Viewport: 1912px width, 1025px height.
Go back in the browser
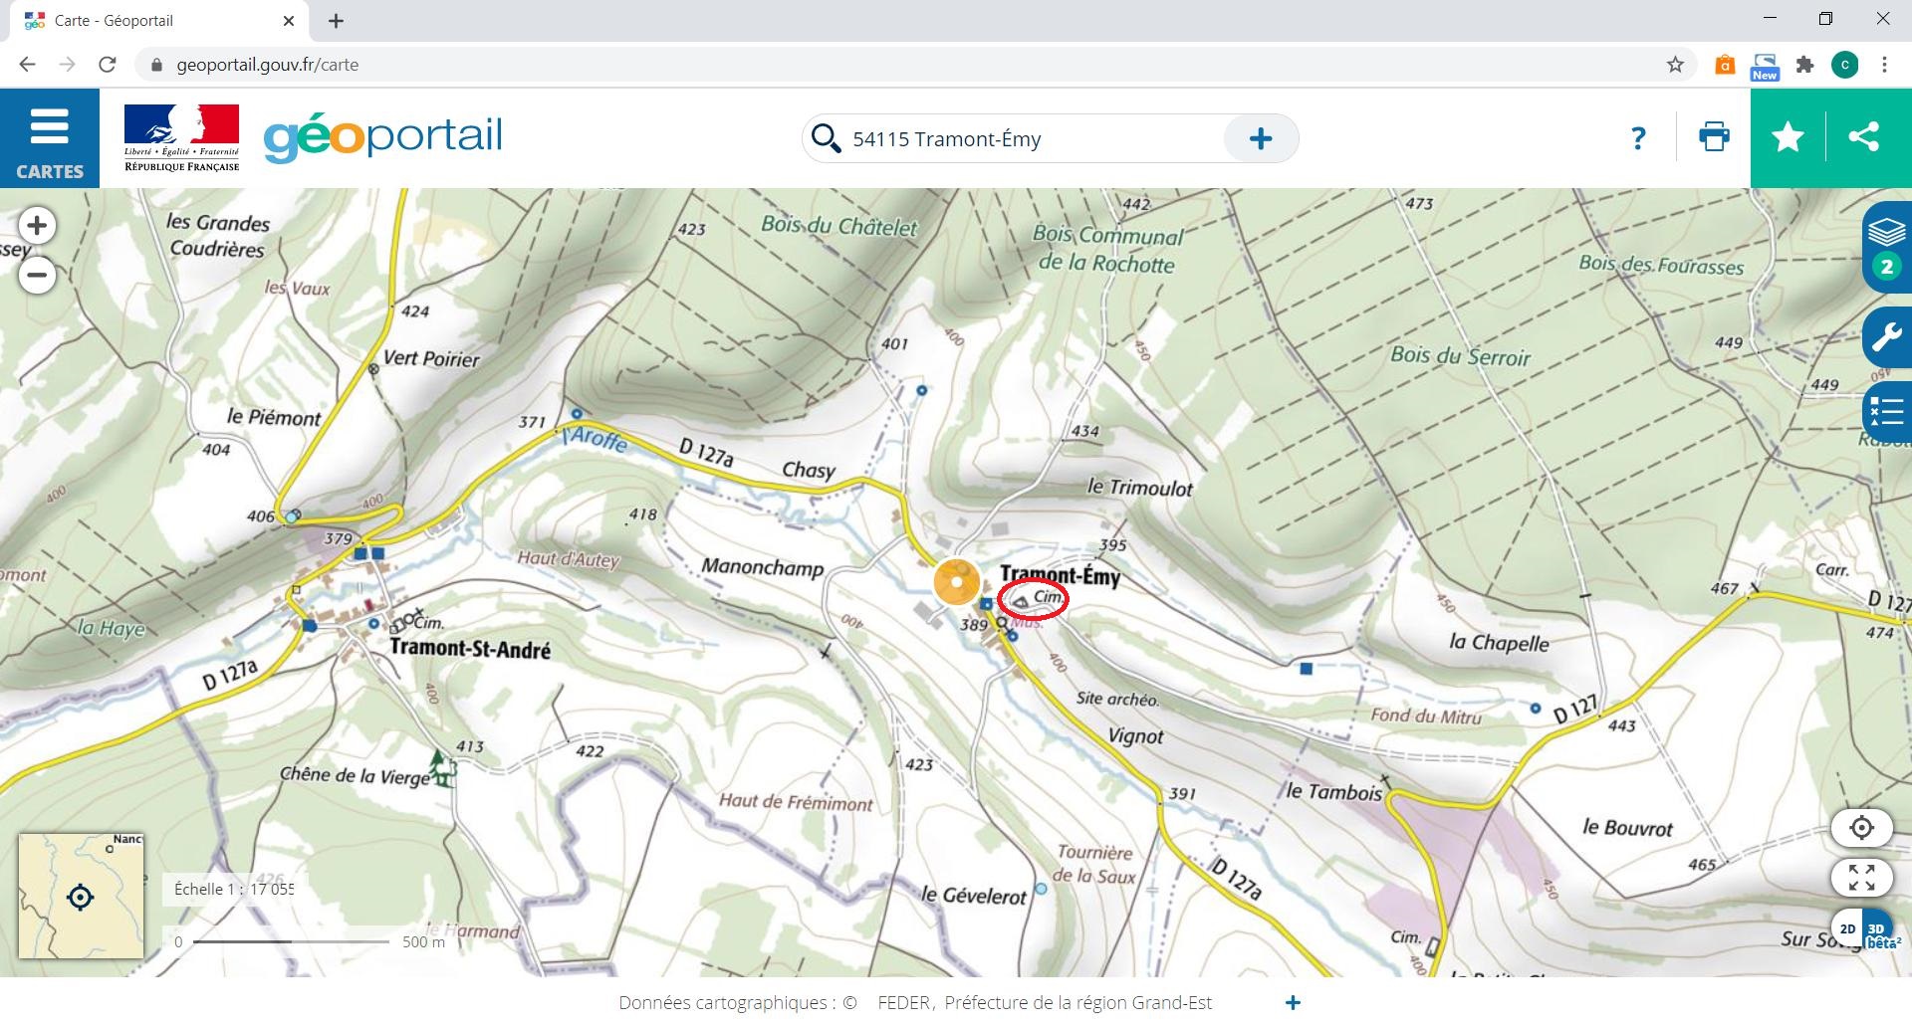click(x=27, y=65)
